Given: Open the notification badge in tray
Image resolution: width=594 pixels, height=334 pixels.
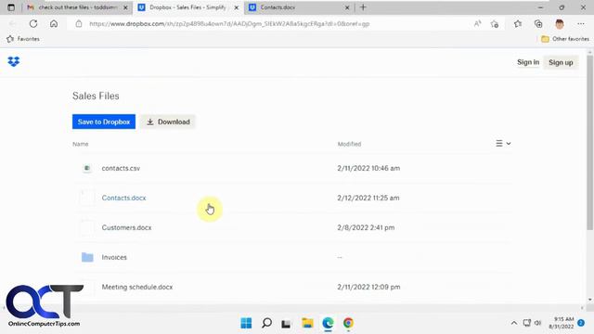Looking at the screenshot, I should tap(581, 323).
